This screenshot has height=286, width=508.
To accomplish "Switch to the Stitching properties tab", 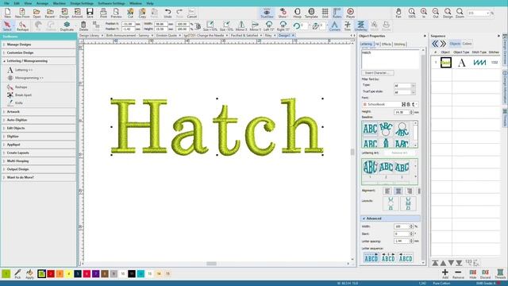I will pos(399,44).
